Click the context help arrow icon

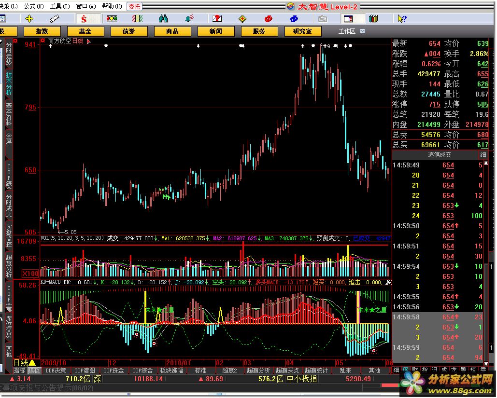tap(401, 19)
